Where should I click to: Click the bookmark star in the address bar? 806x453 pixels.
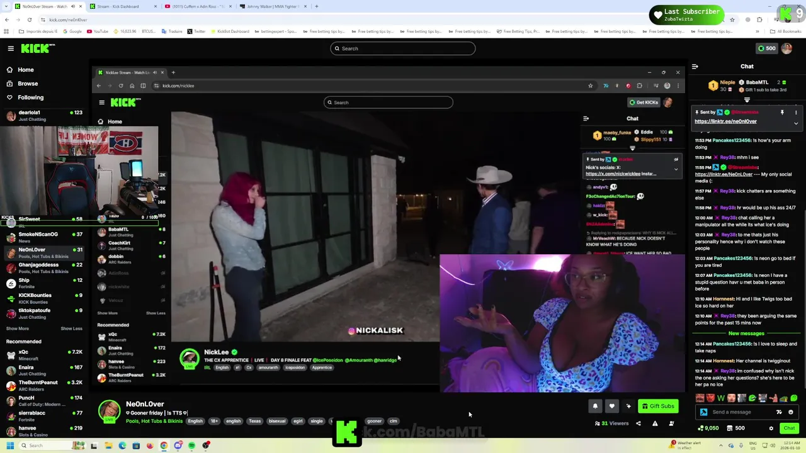tap(732, 20)
